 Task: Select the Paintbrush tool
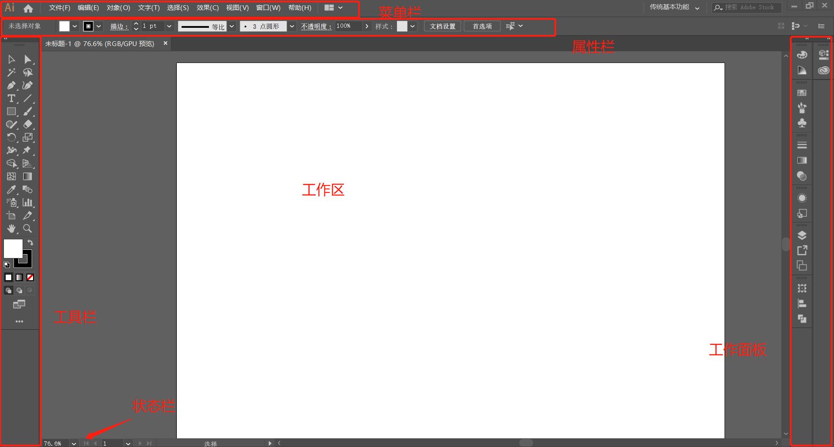click(x=28, y=112)
